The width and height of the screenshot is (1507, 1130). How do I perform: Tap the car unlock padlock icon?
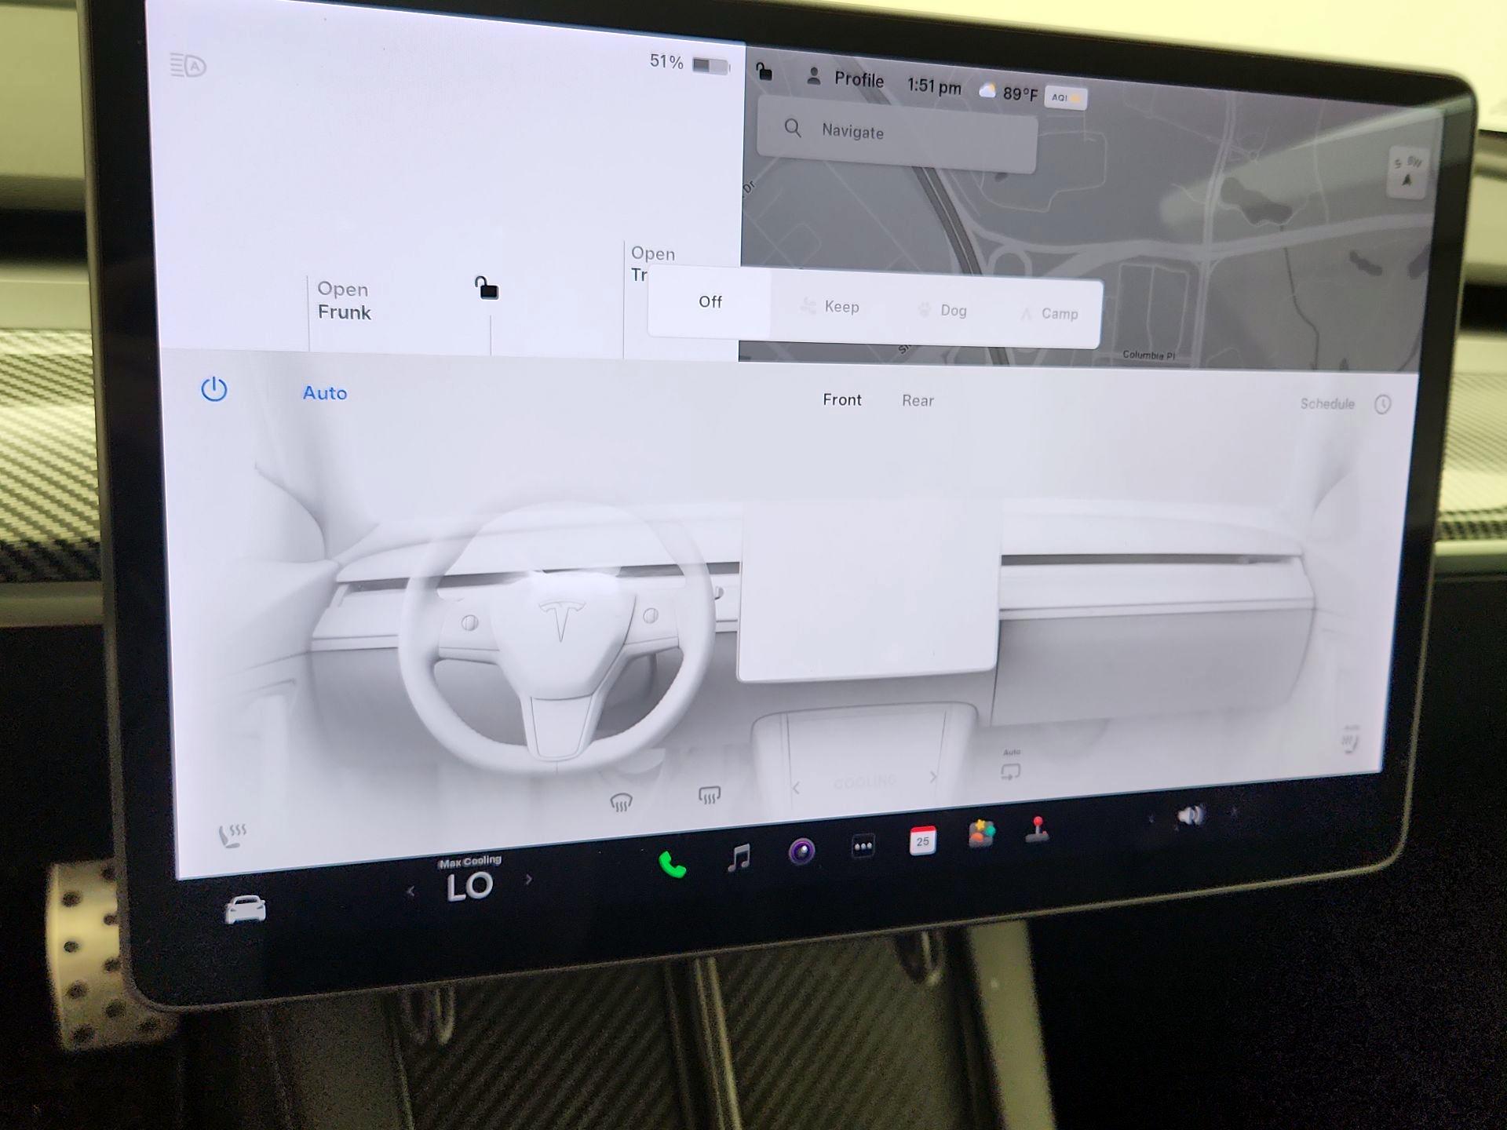487,288
